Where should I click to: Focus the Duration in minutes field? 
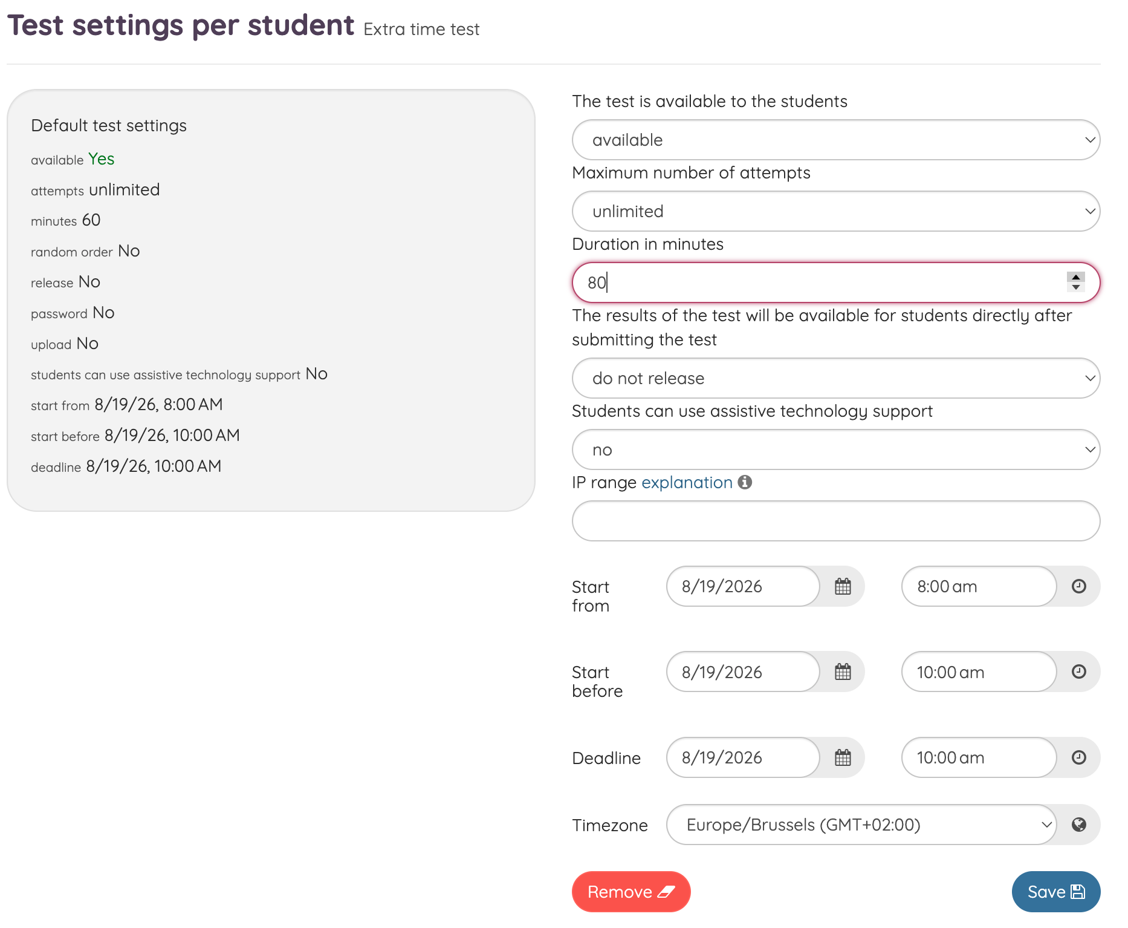(836, 283)
